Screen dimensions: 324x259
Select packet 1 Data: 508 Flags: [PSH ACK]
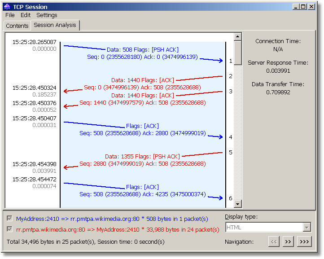pos(142,50)
